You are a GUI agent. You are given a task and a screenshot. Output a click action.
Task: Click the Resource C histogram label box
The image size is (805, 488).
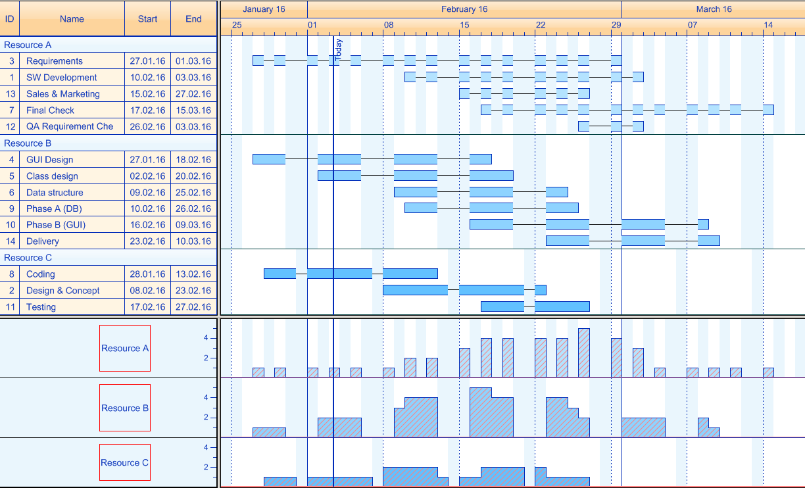pos(125,462)
